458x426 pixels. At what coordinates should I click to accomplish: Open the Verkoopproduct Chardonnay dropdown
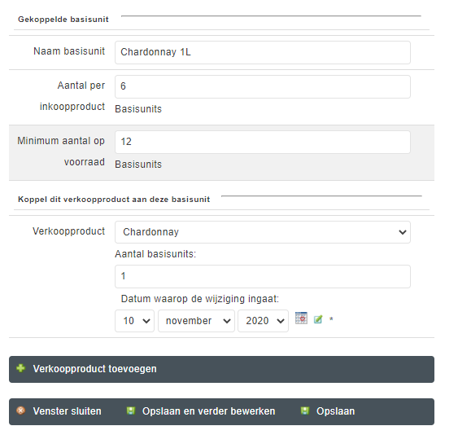point(262,232)
